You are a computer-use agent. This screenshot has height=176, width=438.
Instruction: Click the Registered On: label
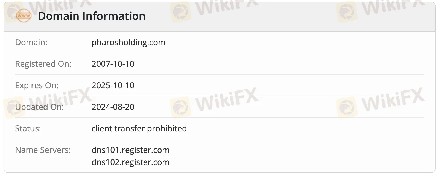(x=43, y=64)
